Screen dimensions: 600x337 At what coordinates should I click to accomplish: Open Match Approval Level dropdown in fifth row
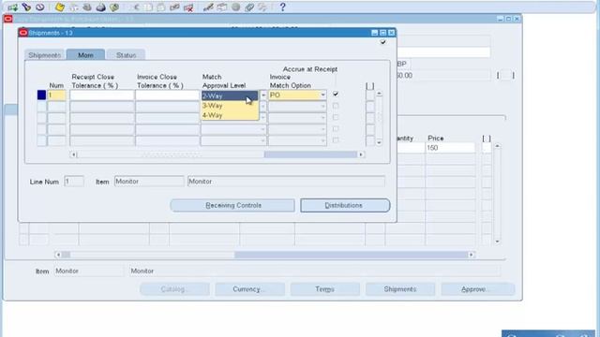pyautogui.click(x=262, y=140)
